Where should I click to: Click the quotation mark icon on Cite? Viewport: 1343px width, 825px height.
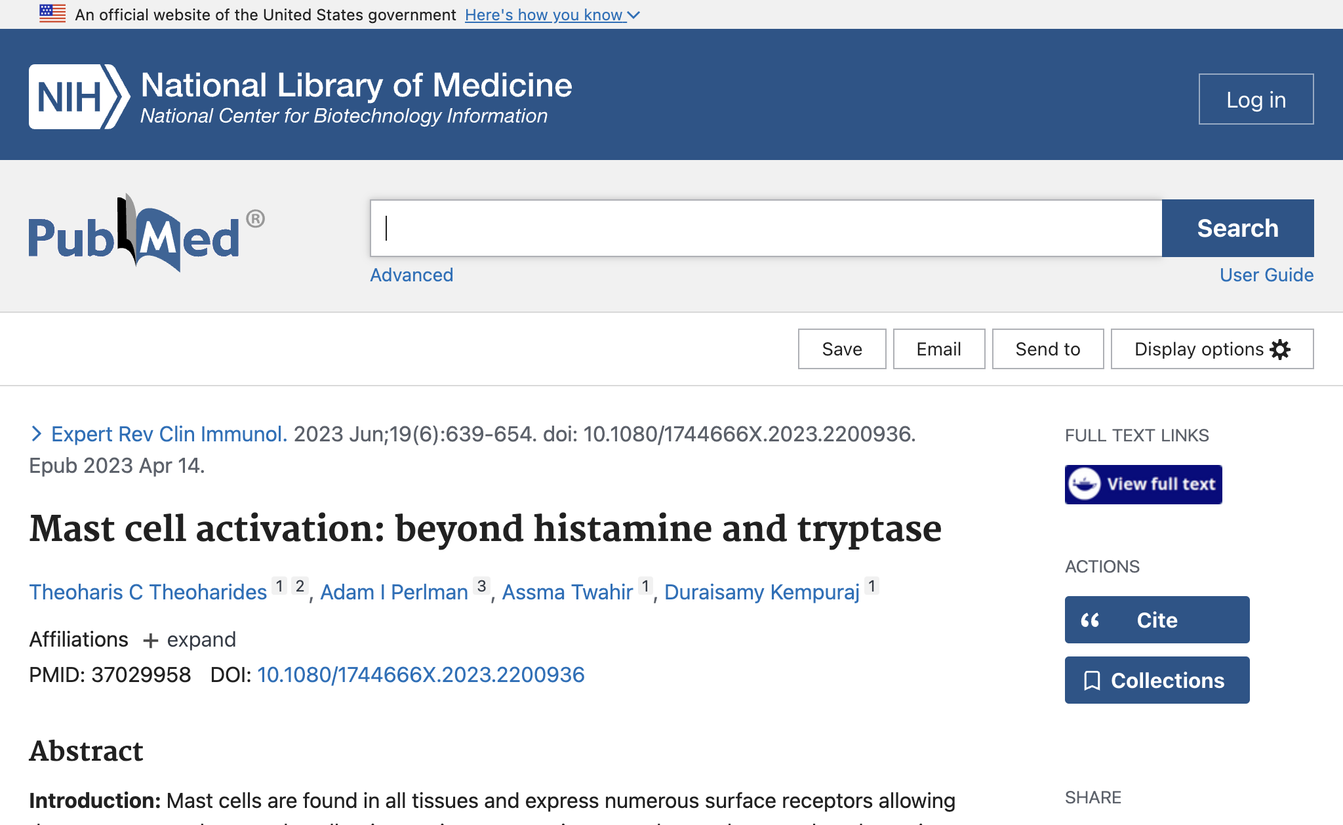1090,620
